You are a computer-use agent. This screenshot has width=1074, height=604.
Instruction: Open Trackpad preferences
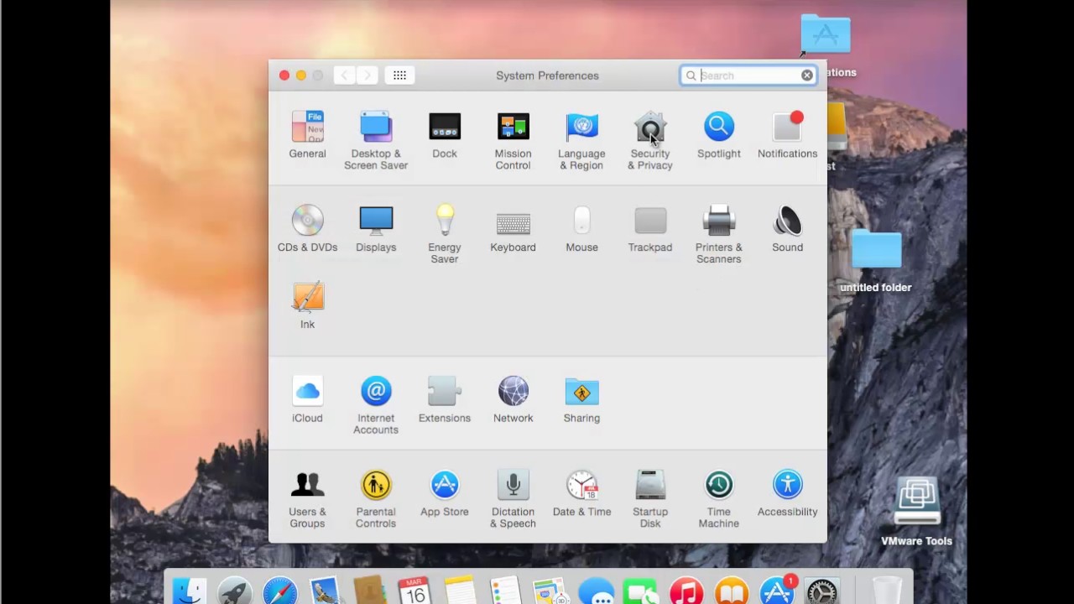click(x=650, y=228)
